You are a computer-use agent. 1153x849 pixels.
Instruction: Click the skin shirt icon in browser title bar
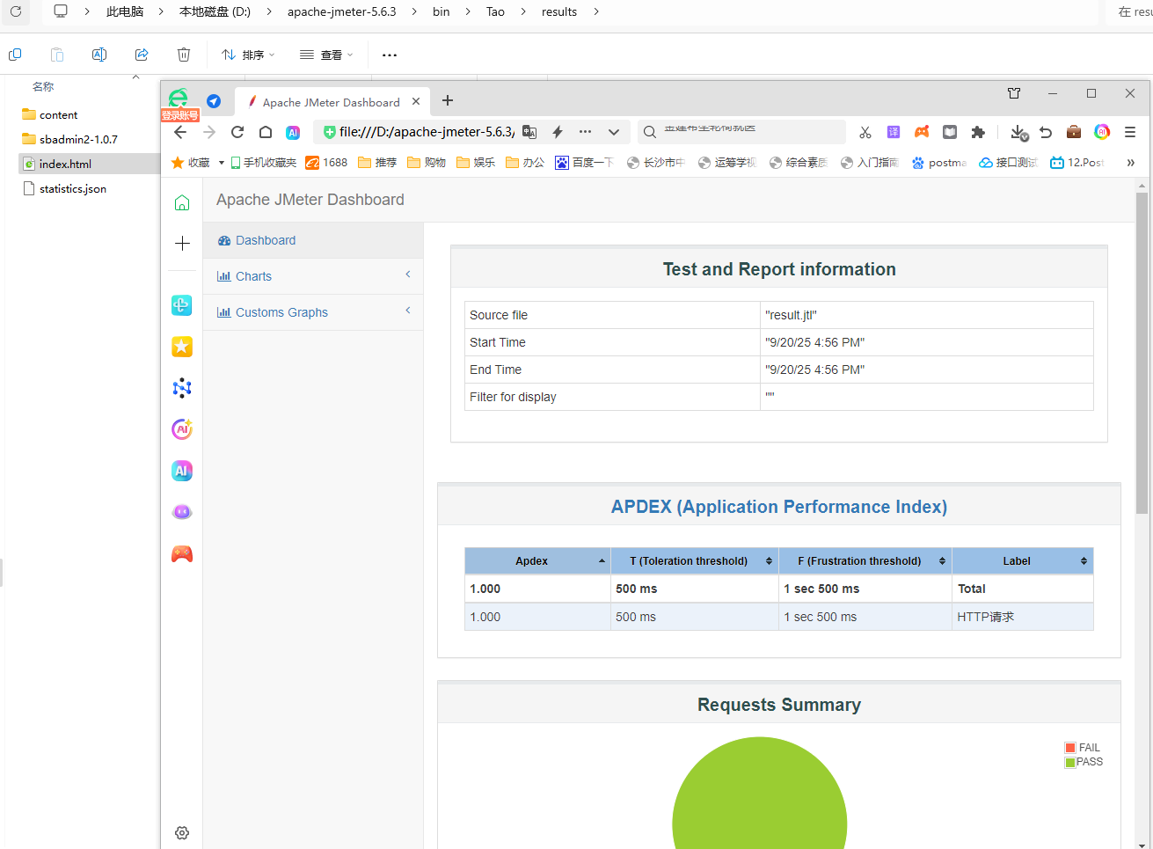(1014, 93)
